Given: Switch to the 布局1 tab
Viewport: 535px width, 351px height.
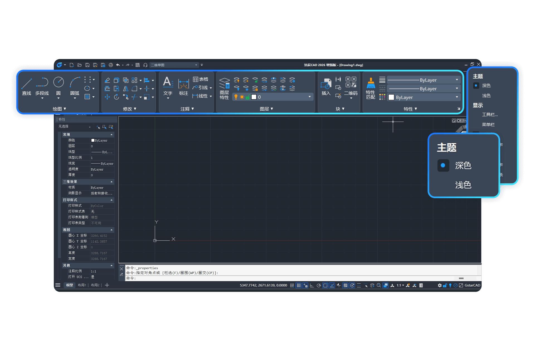Looking at the screenshot, I should click(82, 285).
